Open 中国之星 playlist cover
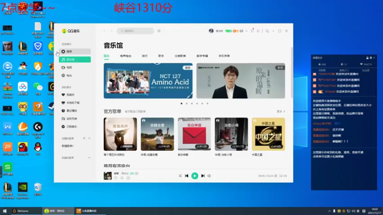Viewport: 383px width, 215px height. (269, 134)
